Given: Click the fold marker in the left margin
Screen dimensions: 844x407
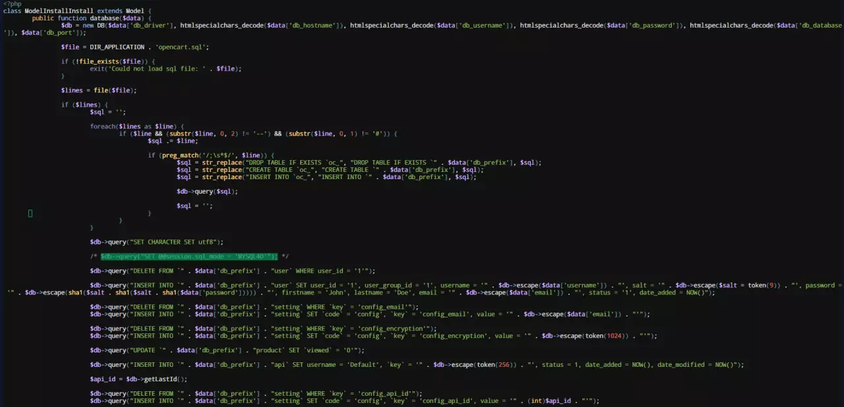Looking at the screenshot, I should pos(30,213).
